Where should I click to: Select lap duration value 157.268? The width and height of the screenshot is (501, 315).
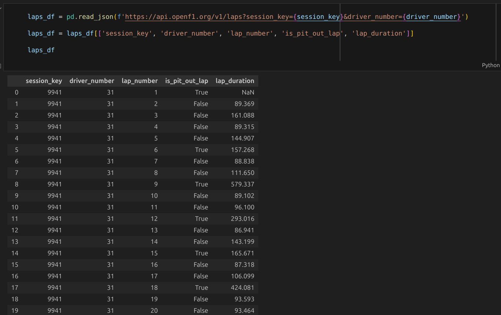click(x=243, y=150)
